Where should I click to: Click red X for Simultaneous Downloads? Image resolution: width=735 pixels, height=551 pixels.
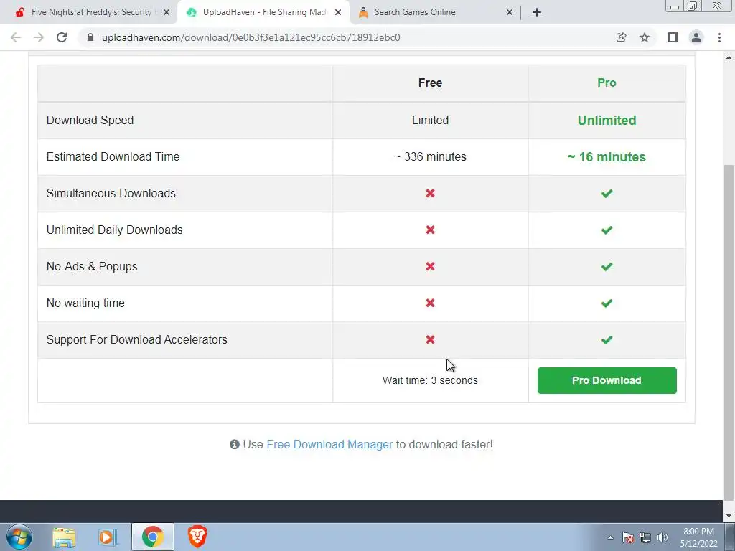tap(430, 193)
